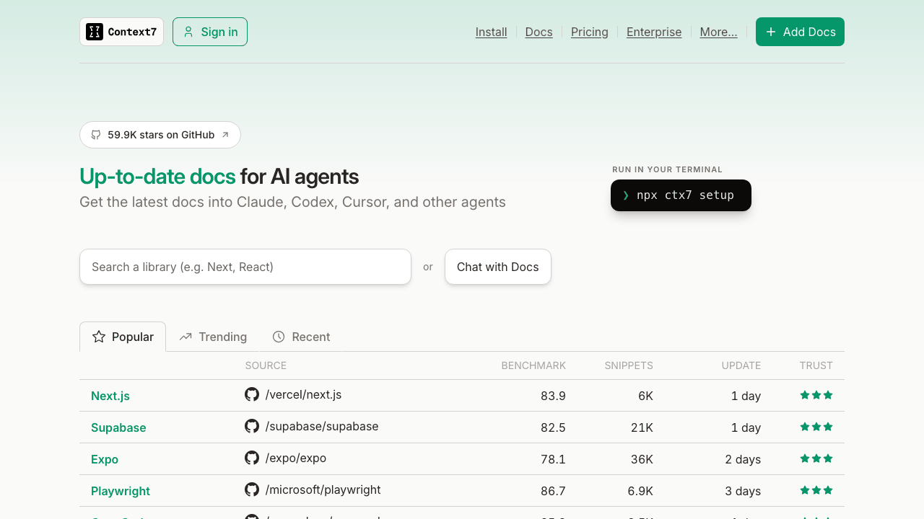Viewport: 924px width, 519px height.
Task: Open the Next.js library
Action: coord(110,396)
